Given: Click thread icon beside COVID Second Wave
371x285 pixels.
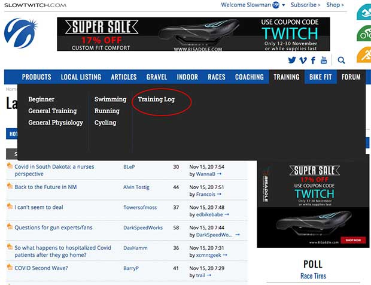Looking at the screenshot, I should pos(10,268).
